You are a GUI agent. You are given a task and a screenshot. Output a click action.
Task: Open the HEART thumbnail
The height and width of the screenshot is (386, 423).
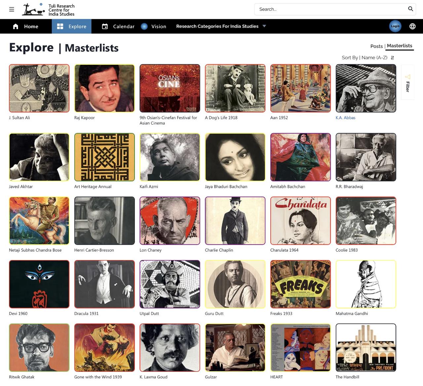300,347
